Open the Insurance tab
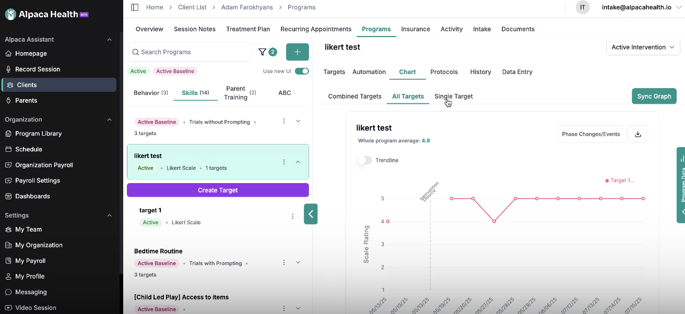This screenshot has height=314, width=685. (416, 29)
